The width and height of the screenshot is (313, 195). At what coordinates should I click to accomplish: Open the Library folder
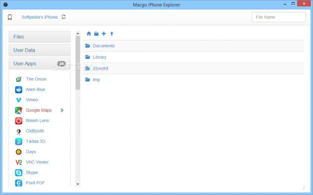pos(99,57)
